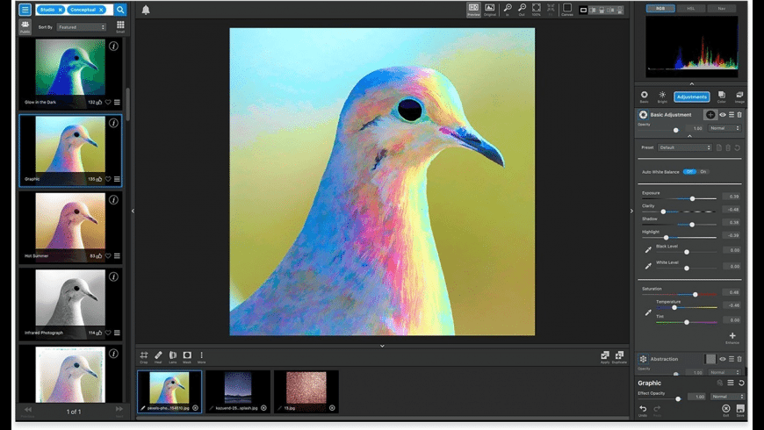The width and height of the screenshot is (764, 430).
Task: Show info for Glow in the Dark preset
Action: (x=113, y=47)
